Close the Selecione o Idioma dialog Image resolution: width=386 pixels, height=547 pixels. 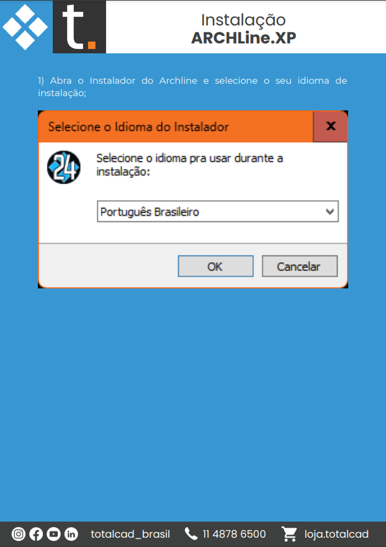[330, 127]
